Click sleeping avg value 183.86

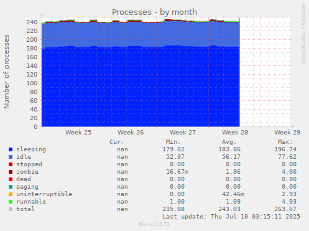pyautogui.click(x=229, y=149)
